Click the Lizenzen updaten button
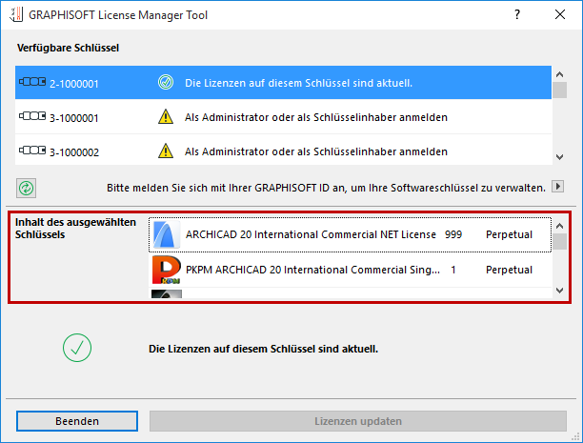The height and width of the screenshot is (443, 583). click(357, 420)
